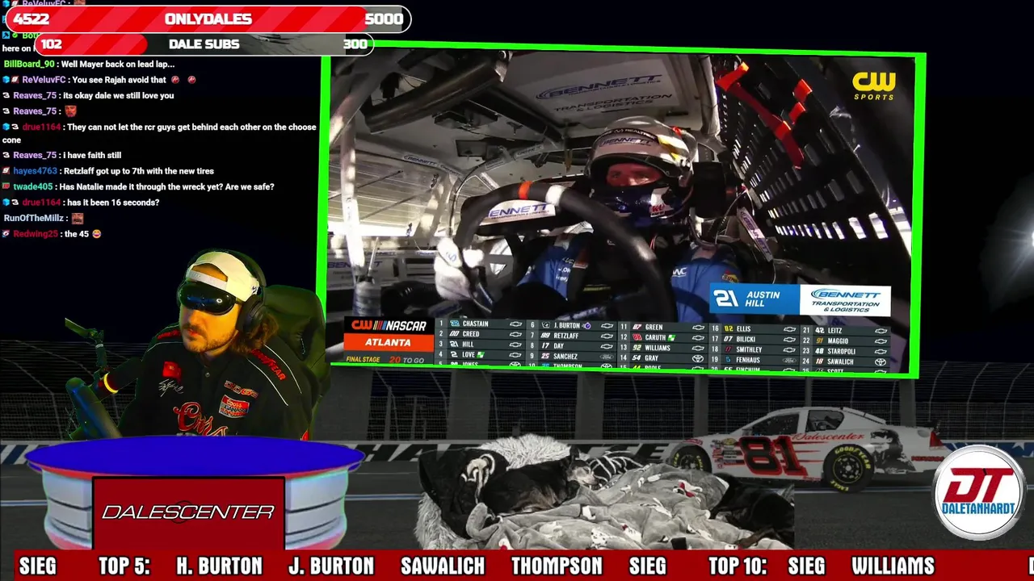Click RunOfTheMillz's username in chat
This screenshot has width=1034, height=581.
point(33,218)
